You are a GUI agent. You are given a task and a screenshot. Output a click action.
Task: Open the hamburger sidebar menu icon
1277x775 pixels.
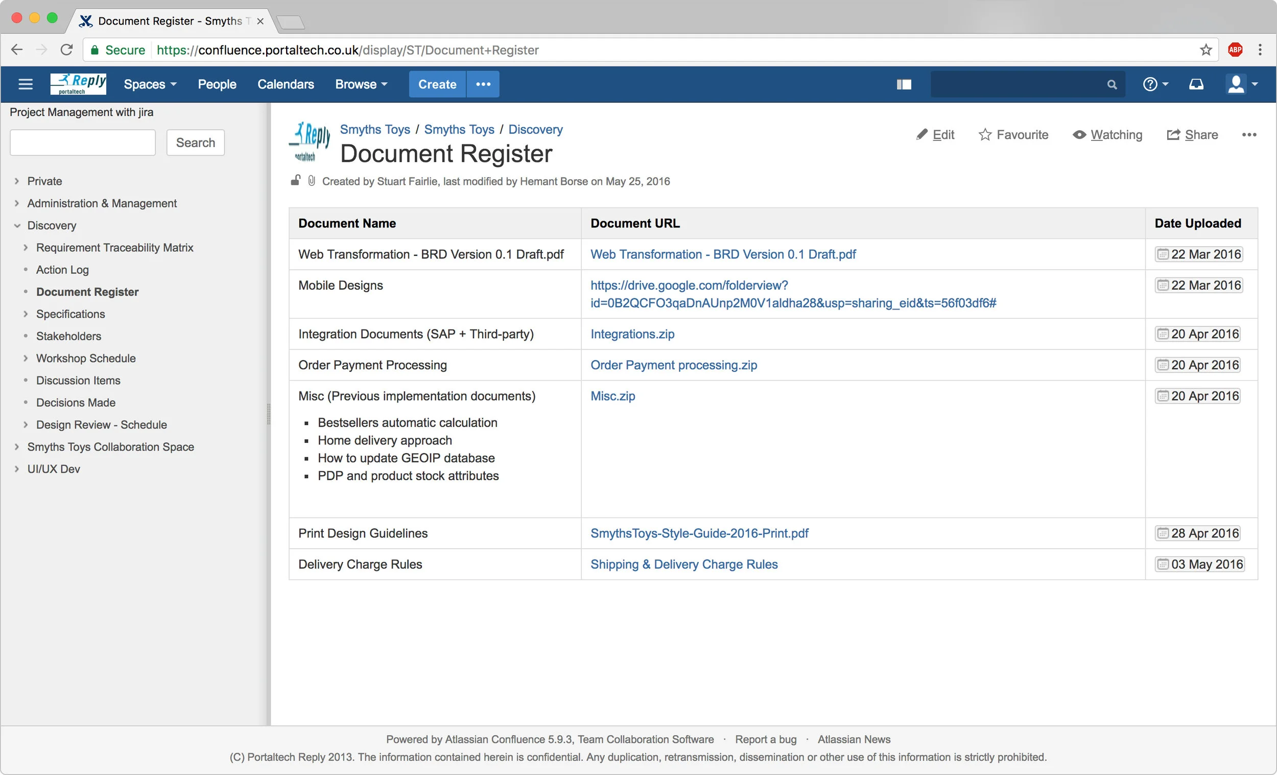point(26,84)
